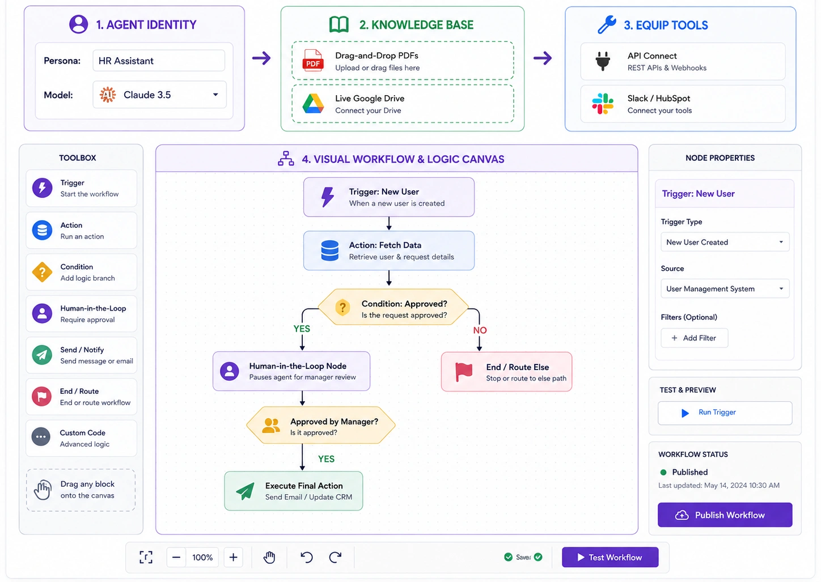Click the Slack logo icon
The height and width of the screenshot is (582, 821).
(603, 104)
